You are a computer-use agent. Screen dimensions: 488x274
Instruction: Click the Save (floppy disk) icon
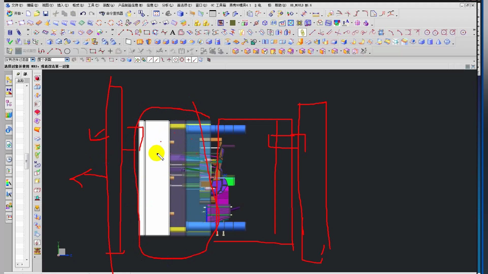45,13
